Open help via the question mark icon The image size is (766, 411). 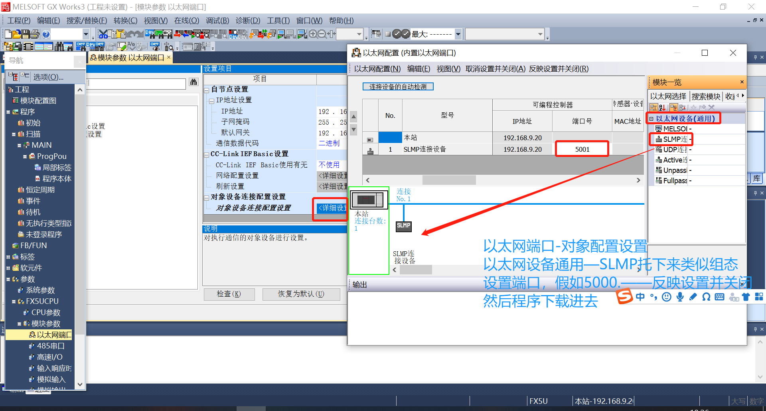click(x=46, y=33)
